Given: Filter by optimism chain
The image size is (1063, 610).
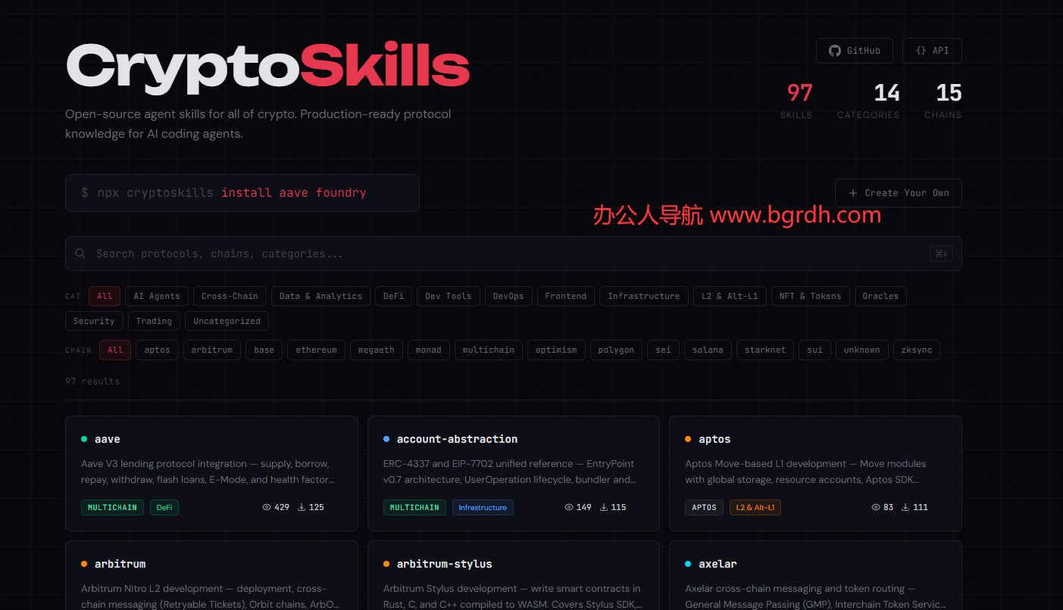Looking at the screenshot, I should coord(556,350).
